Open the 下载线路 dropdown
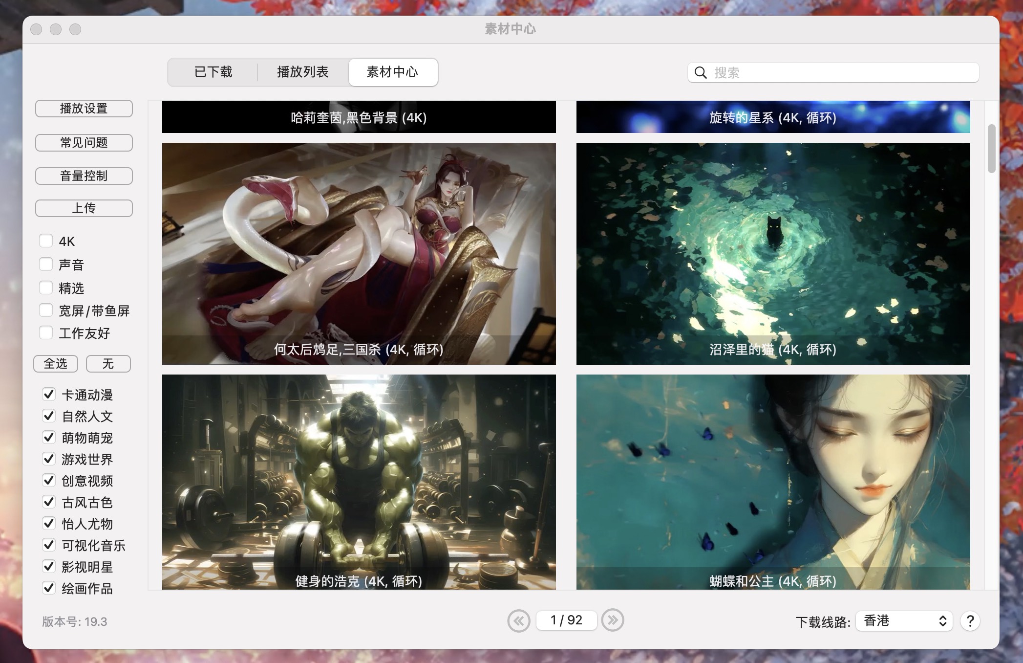 901,620
